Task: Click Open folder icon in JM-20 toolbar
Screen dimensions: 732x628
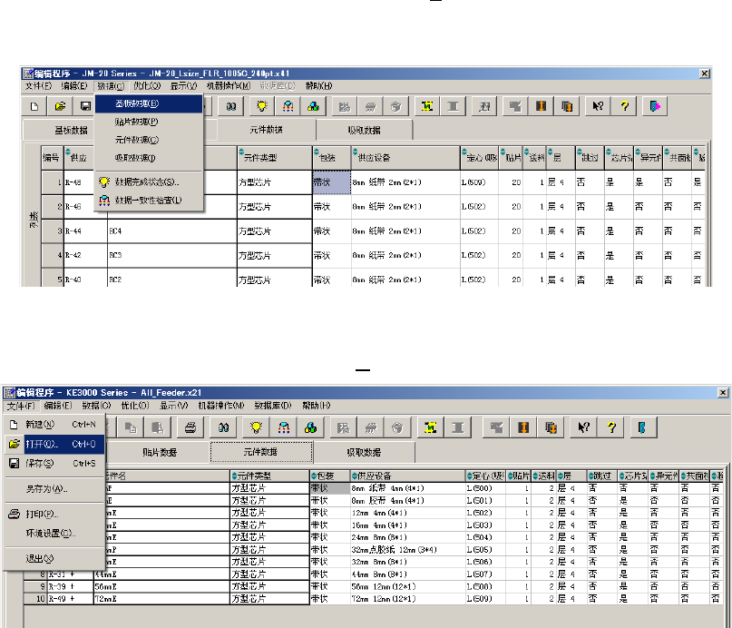Action: pyautogui.click(x=60, y=106)
